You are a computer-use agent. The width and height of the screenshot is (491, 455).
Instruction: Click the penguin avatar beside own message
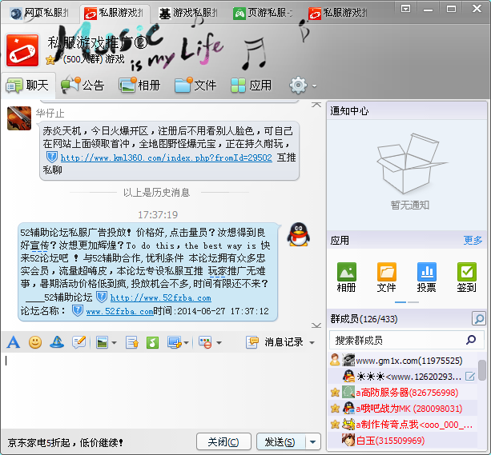(299, 234)
